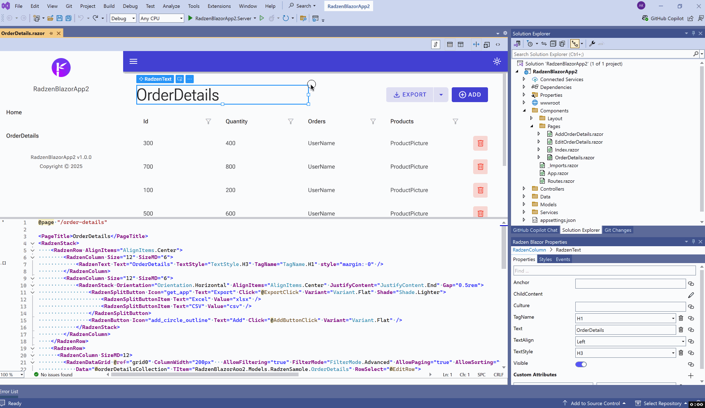Click the RadzenColumn breadcrumb link
The width and height of the screenshot is (705, 408).
[529, 250]
